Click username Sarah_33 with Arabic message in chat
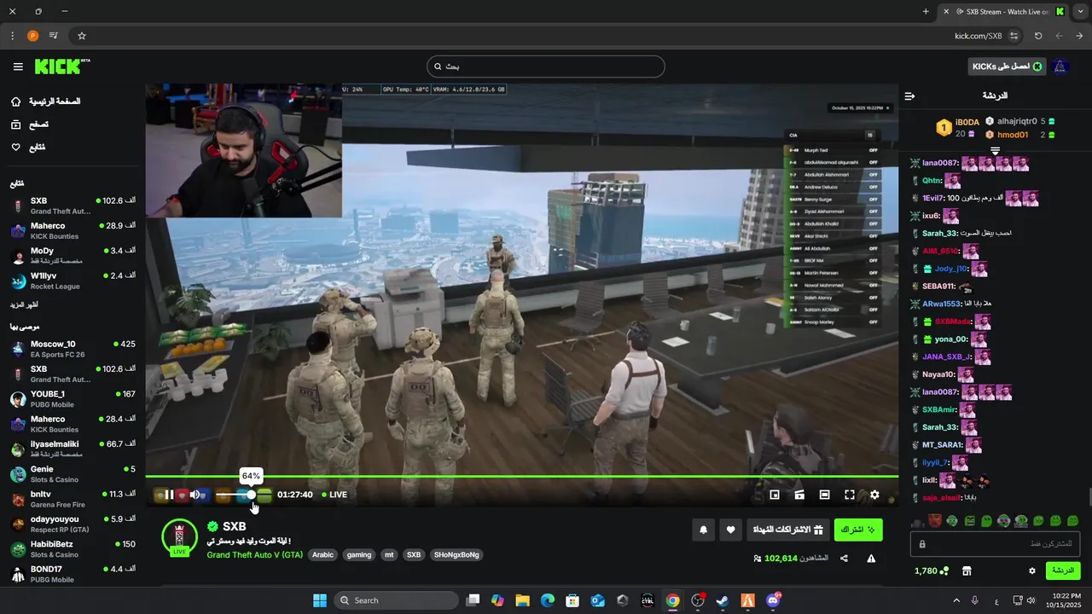Image resolution: width=1092 pixels, height=614 pixels. click(x=940, y=233)
